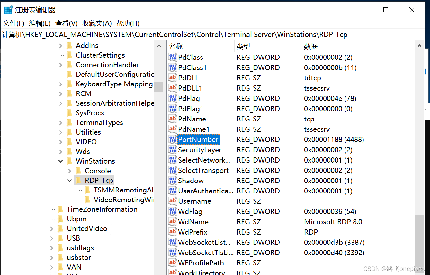Click the WdName string icon
Screen dimensions: 430x275
click(173, 222)
